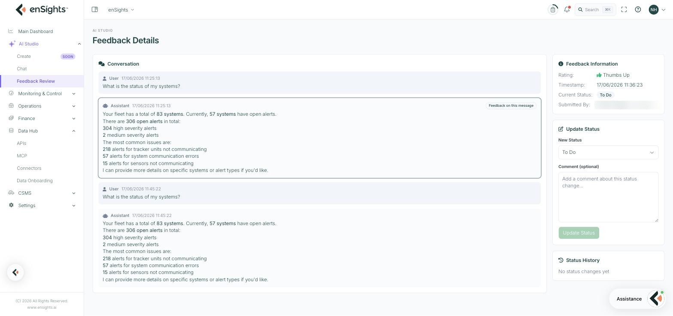Expand the CSMS chevron

tap(74, 193)
